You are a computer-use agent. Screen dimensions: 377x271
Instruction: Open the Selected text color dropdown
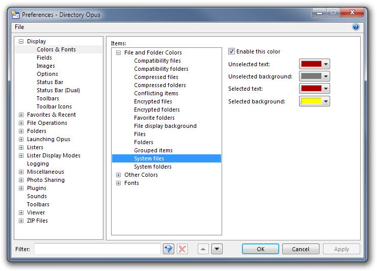click(326, 89)
